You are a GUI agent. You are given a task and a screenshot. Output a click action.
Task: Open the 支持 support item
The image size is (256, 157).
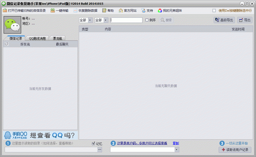pyautogui.click(x=147, y=11)
